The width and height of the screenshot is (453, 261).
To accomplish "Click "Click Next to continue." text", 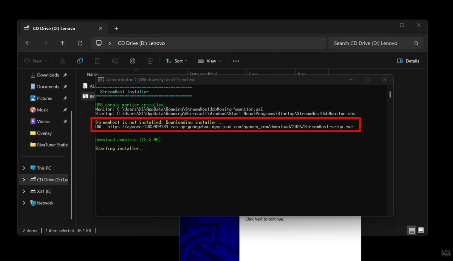I will pyautogui.click(x=264, y=219).
